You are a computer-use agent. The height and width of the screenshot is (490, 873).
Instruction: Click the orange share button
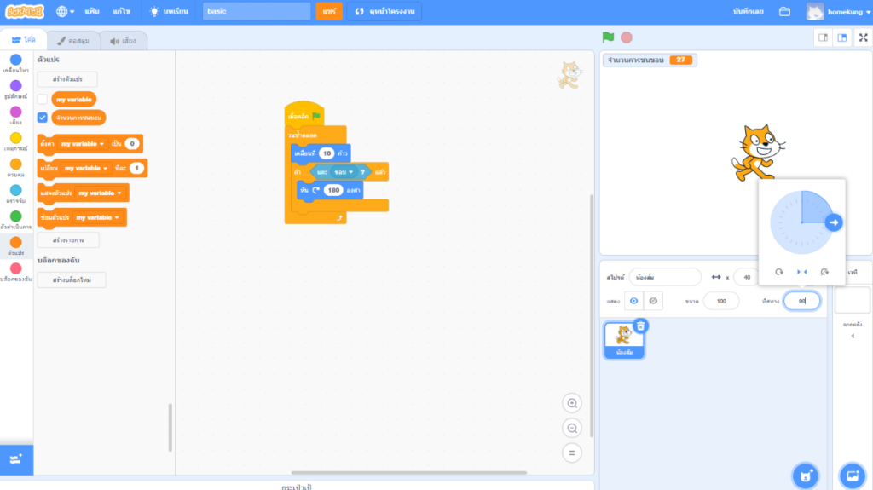[328, 12]
